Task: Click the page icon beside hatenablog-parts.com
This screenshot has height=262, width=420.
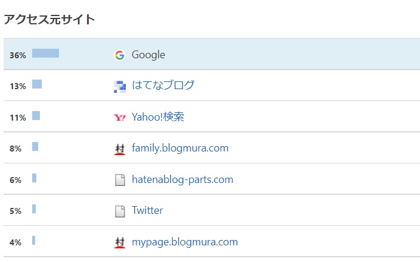Action: point(120,180)
